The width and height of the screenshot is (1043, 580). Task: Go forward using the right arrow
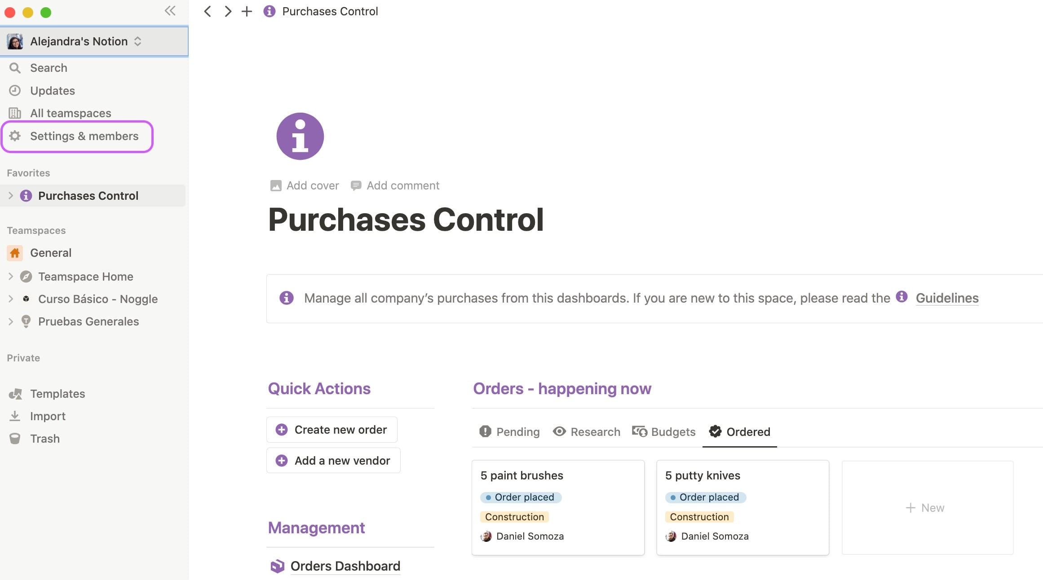coord(228,11)
